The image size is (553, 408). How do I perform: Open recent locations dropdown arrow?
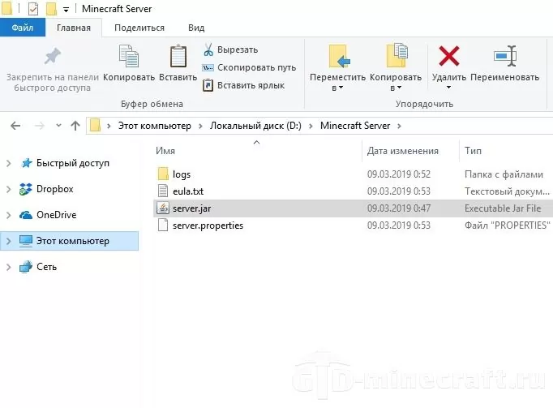pos(58,126)
